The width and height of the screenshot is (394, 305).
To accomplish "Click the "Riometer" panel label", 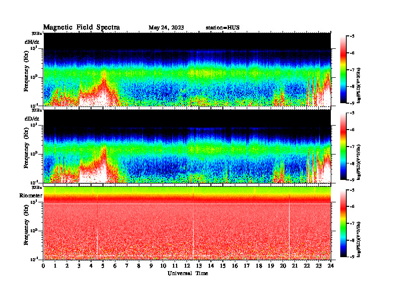I will click(x=31, y=195).
